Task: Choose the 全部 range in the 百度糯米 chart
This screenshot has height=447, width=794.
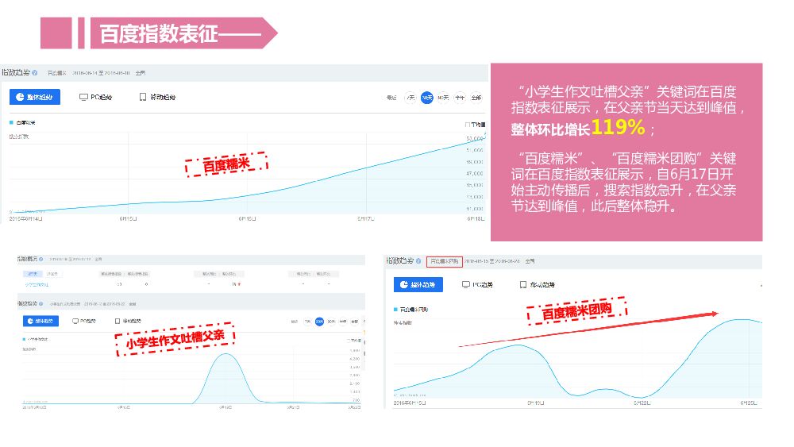Action: [x=476, y=98]
